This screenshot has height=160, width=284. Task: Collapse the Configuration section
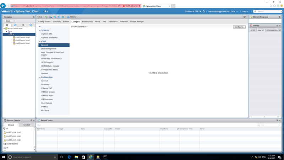[x=40, y=77]
